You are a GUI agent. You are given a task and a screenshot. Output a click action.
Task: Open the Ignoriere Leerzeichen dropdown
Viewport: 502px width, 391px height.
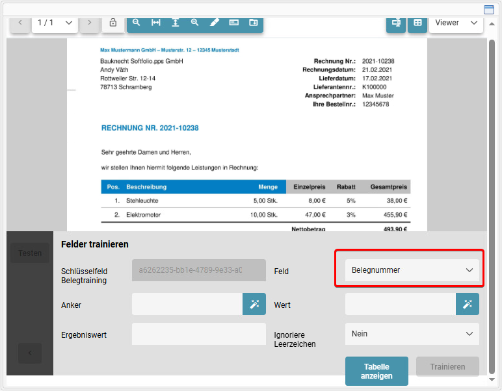412,334
